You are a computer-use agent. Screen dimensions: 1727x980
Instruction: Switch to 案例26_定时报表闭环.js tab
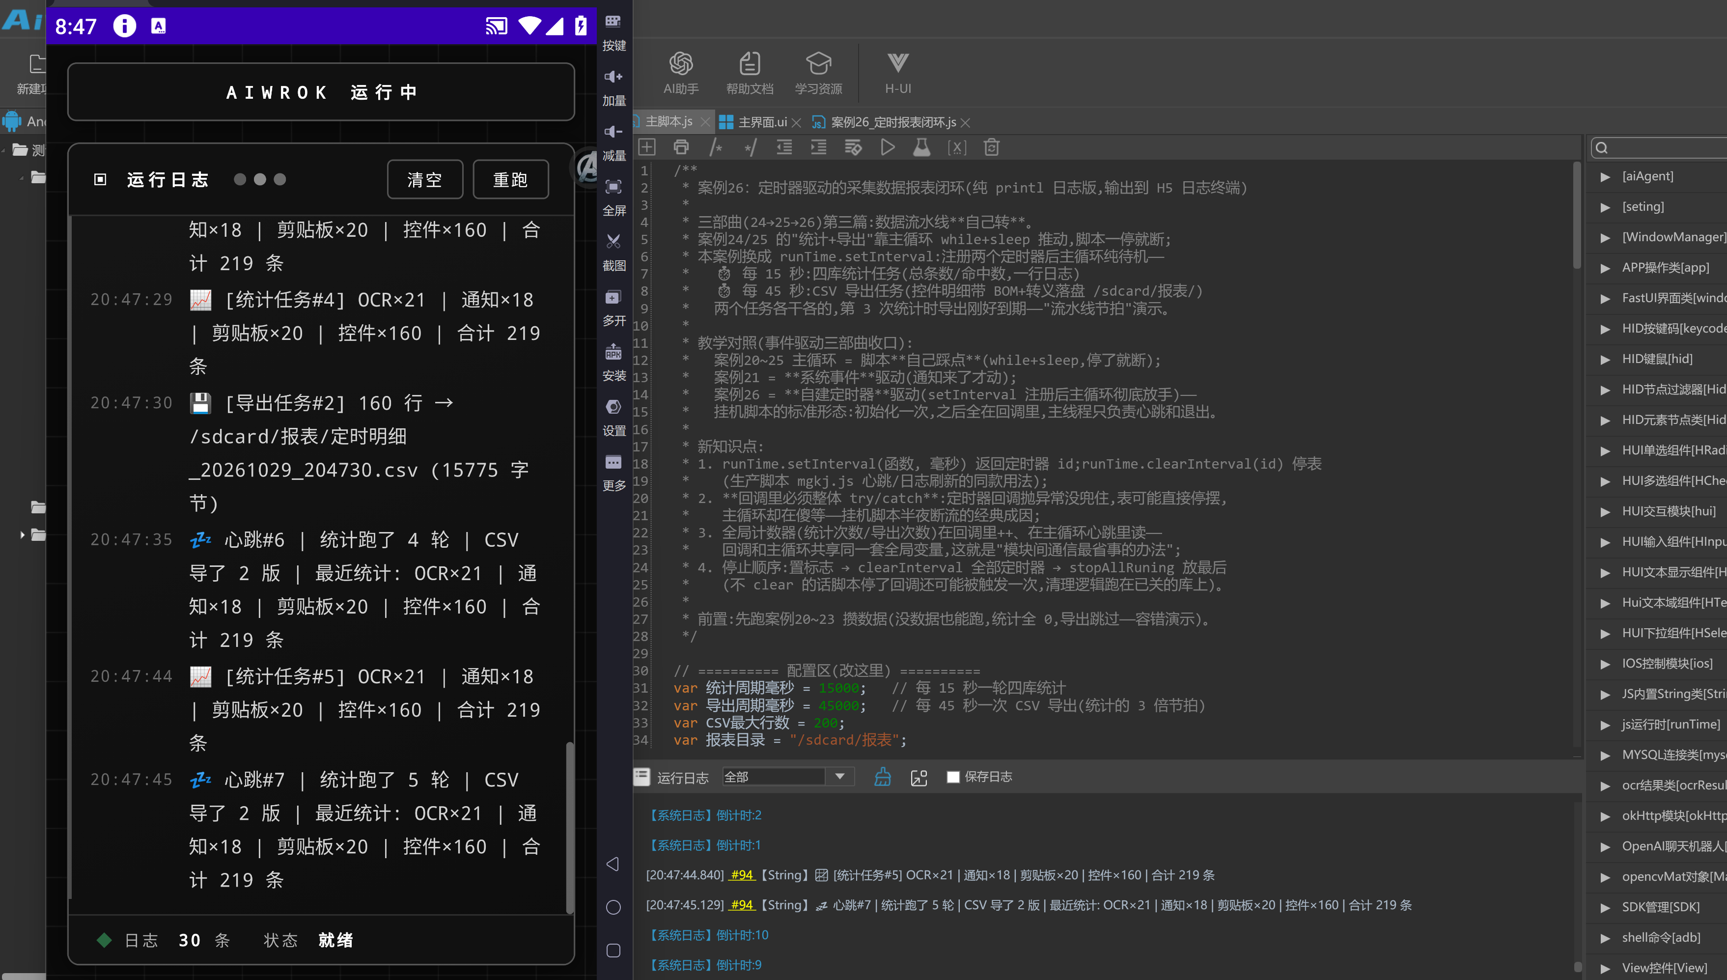pos(892,122)
